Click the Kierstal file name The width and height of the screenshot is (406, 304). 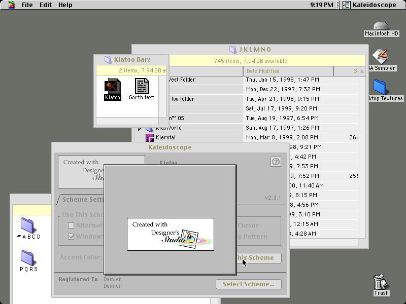coord(166,137)
